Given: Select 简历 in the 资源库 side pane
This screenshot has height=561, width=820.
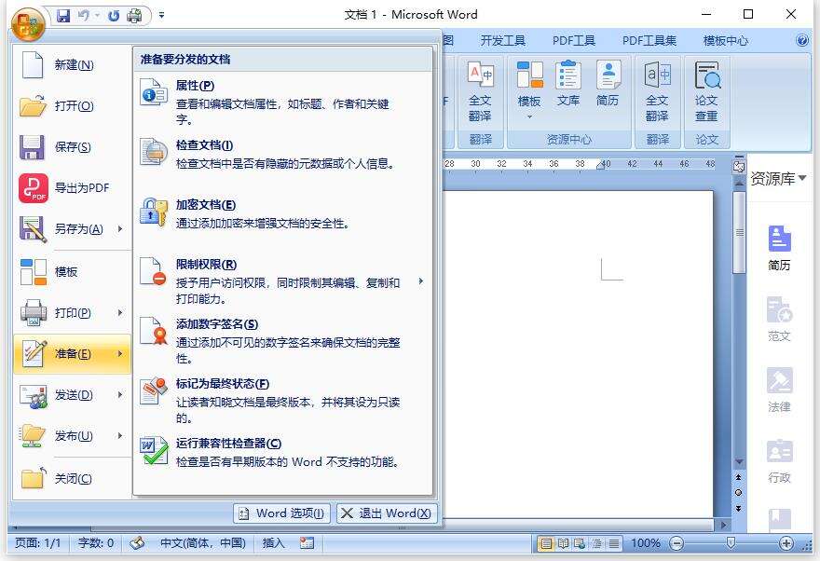Looking at the screenshot, I should [x=779, y=248].
